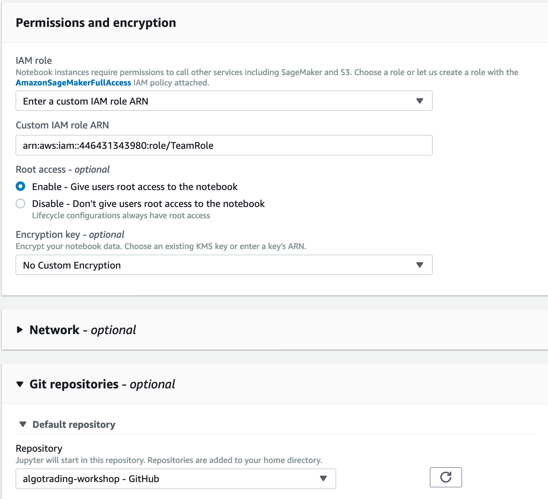
Task: Open the AmazonSageMakerFullAccess policy link
Action: point(73,82)
